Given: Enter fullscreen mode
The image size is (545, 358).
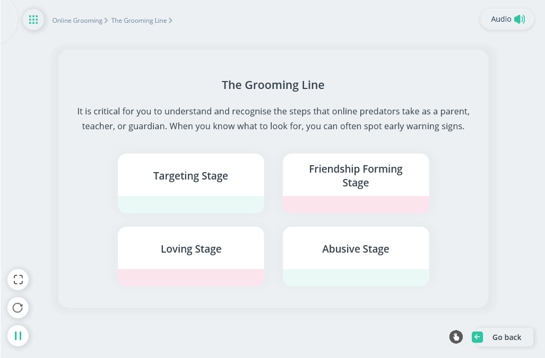Looking at the screenshot, I should click(18, 280).
